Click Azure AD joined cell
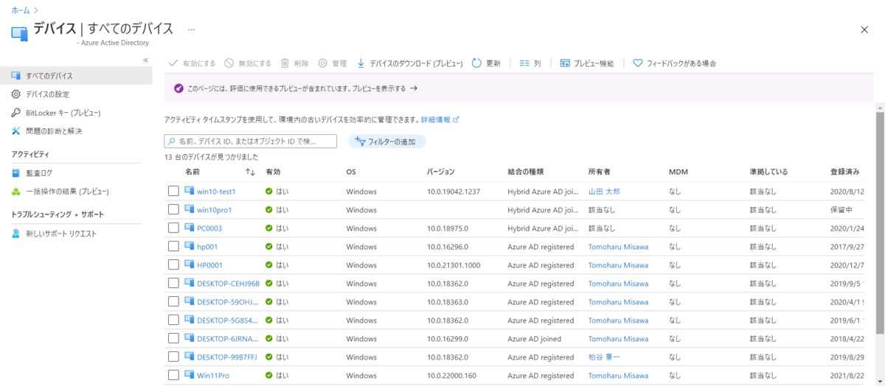Screen dimensions: 885x386 click(535, 339)
